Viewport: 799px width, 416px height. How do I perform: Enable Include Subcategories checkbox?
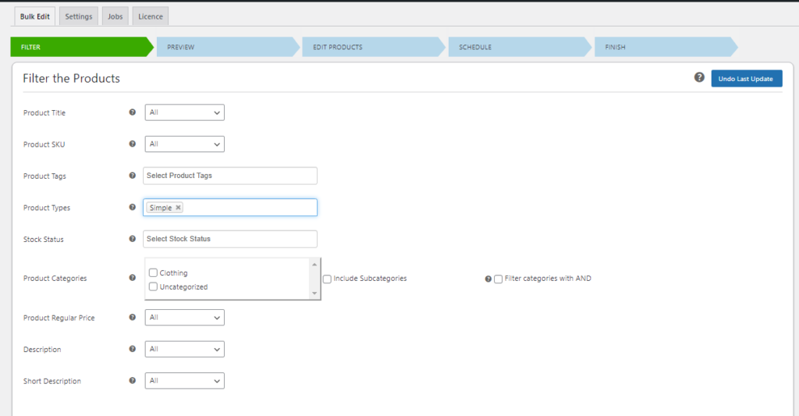click(x=328, y=279)
